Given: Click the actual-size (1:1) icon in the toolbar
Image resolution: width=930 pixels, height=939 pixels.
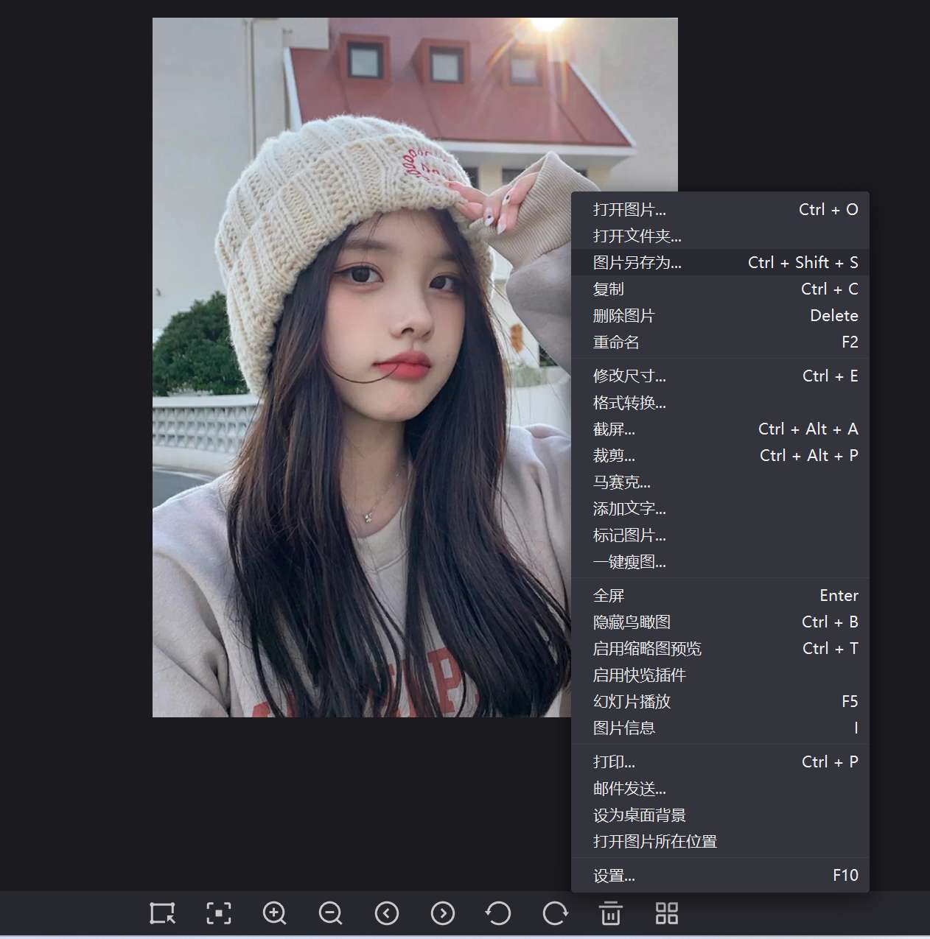Looking at the screenshot, I should coord(163,913).
